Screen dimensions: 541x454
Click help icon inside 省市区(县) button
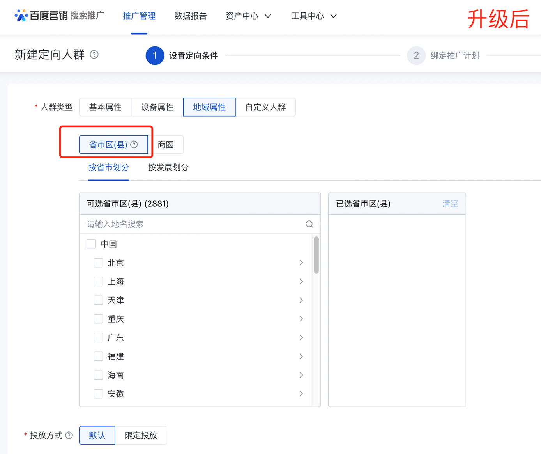134,145
